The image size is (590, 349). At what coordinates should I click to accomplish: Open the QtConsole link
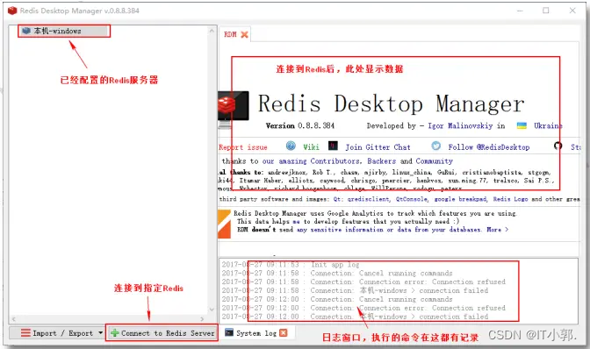coord(413,199)
